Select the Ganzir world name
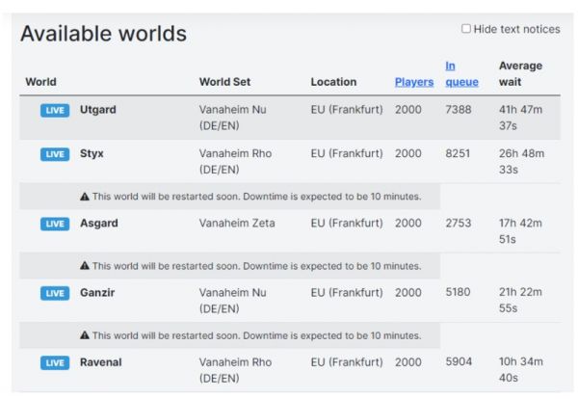Screen dimensions: 578x399 coord(98,292)
